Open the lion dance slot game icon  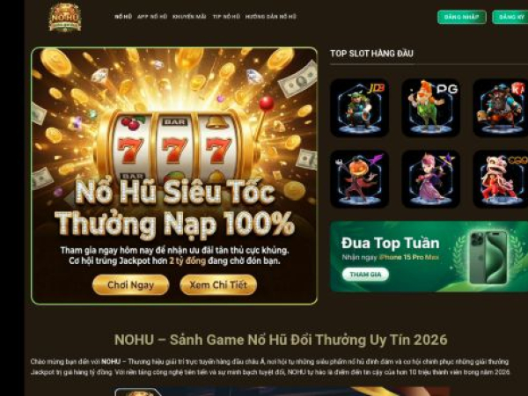coord(501,179)
